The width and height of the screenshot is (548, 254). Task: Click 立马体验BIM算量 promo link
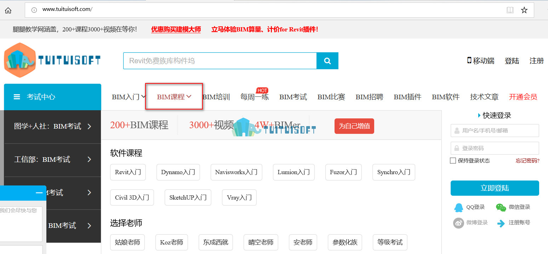coord(265,29)
